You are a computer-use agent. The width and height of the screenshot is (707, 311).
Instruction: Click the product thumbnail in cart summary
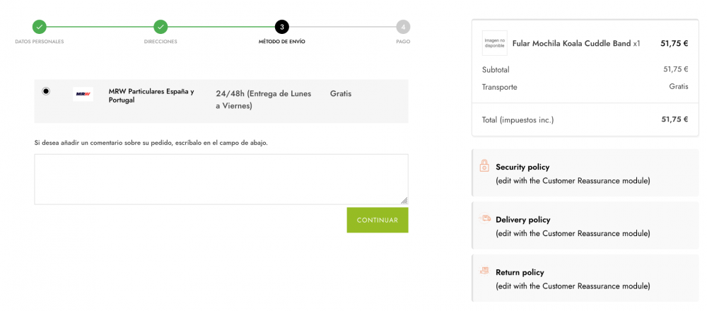coord(494,43)
